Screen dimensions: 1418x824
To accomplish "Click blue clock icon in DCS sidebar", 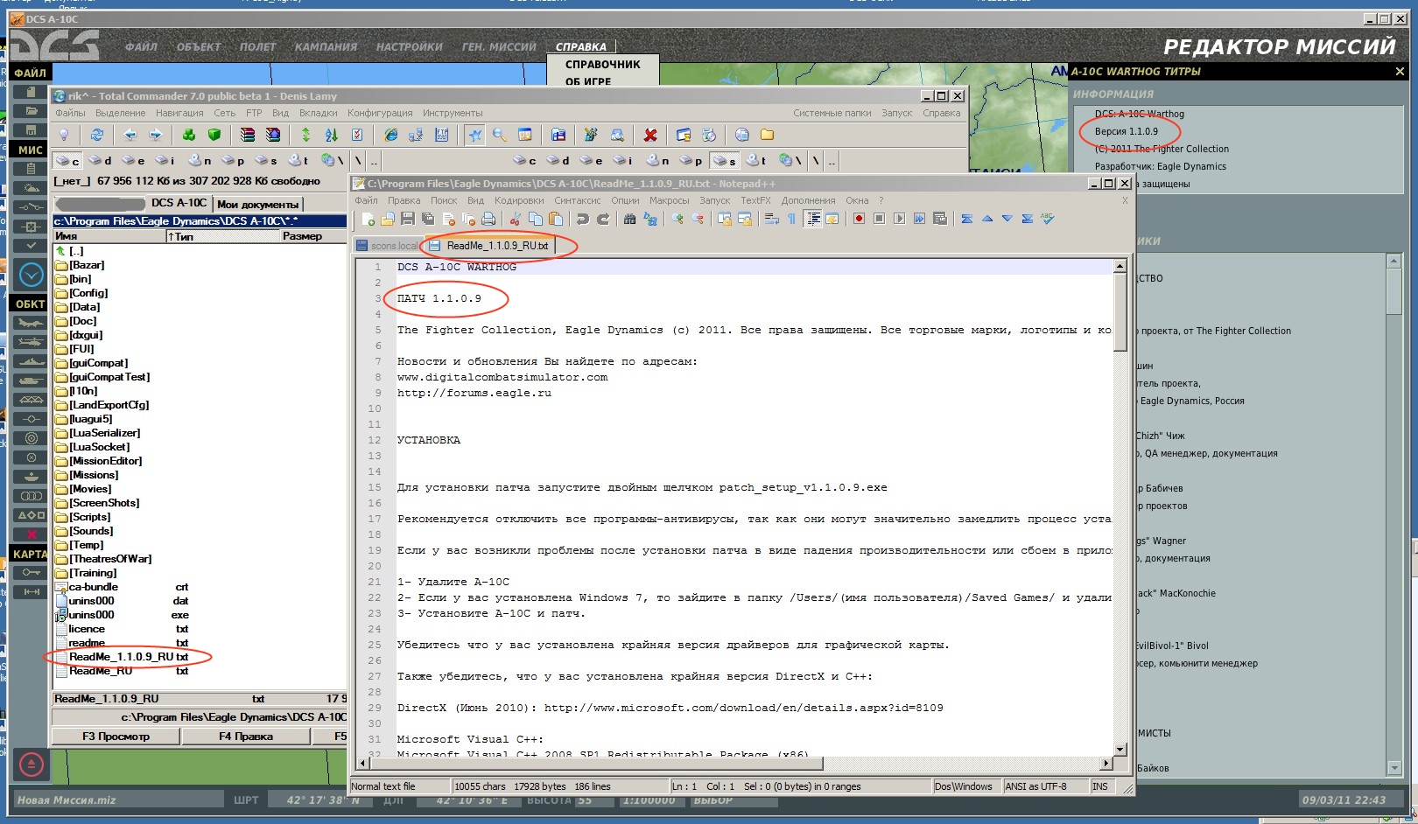I will [x=32, y=275].
